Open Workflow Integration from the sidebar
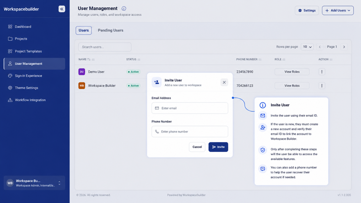The width and height of the screenshot is (361, 203). [x=34, y=100]
